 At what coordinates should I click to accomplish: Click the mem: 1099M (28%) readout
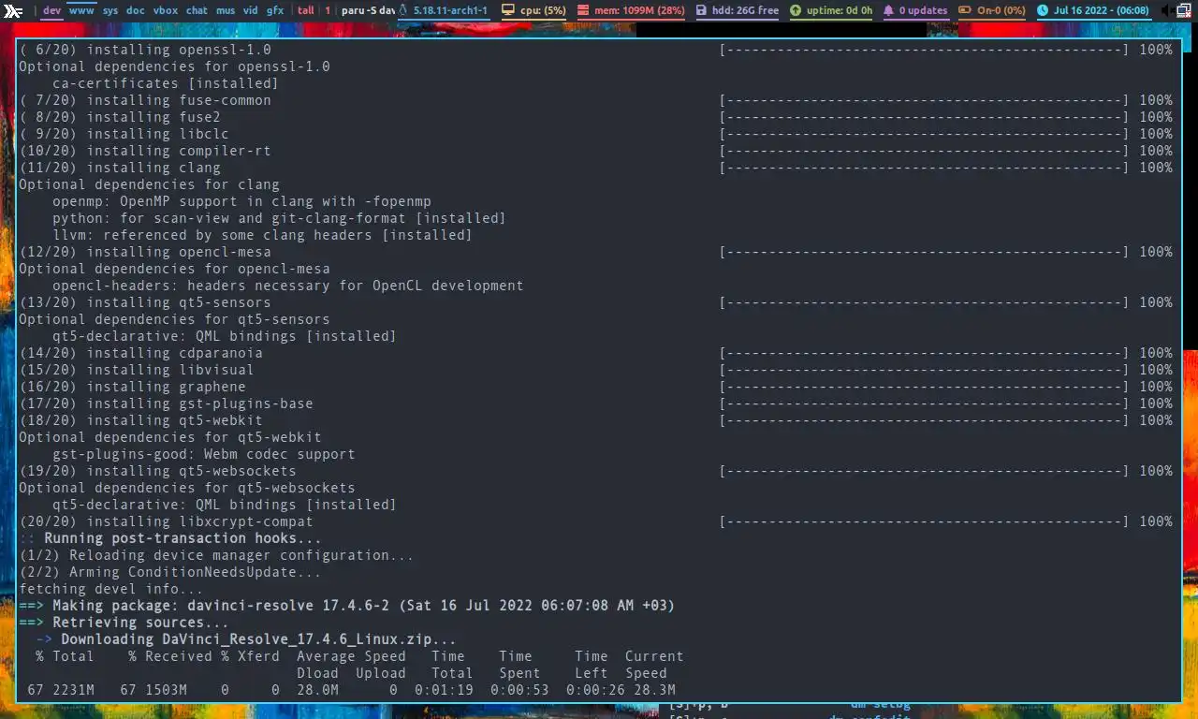[x=640, y=11]
